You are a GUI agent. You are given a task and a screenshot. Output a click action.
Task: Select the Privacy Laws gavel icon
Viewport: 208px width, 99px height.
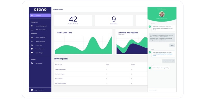pos(32,45)
